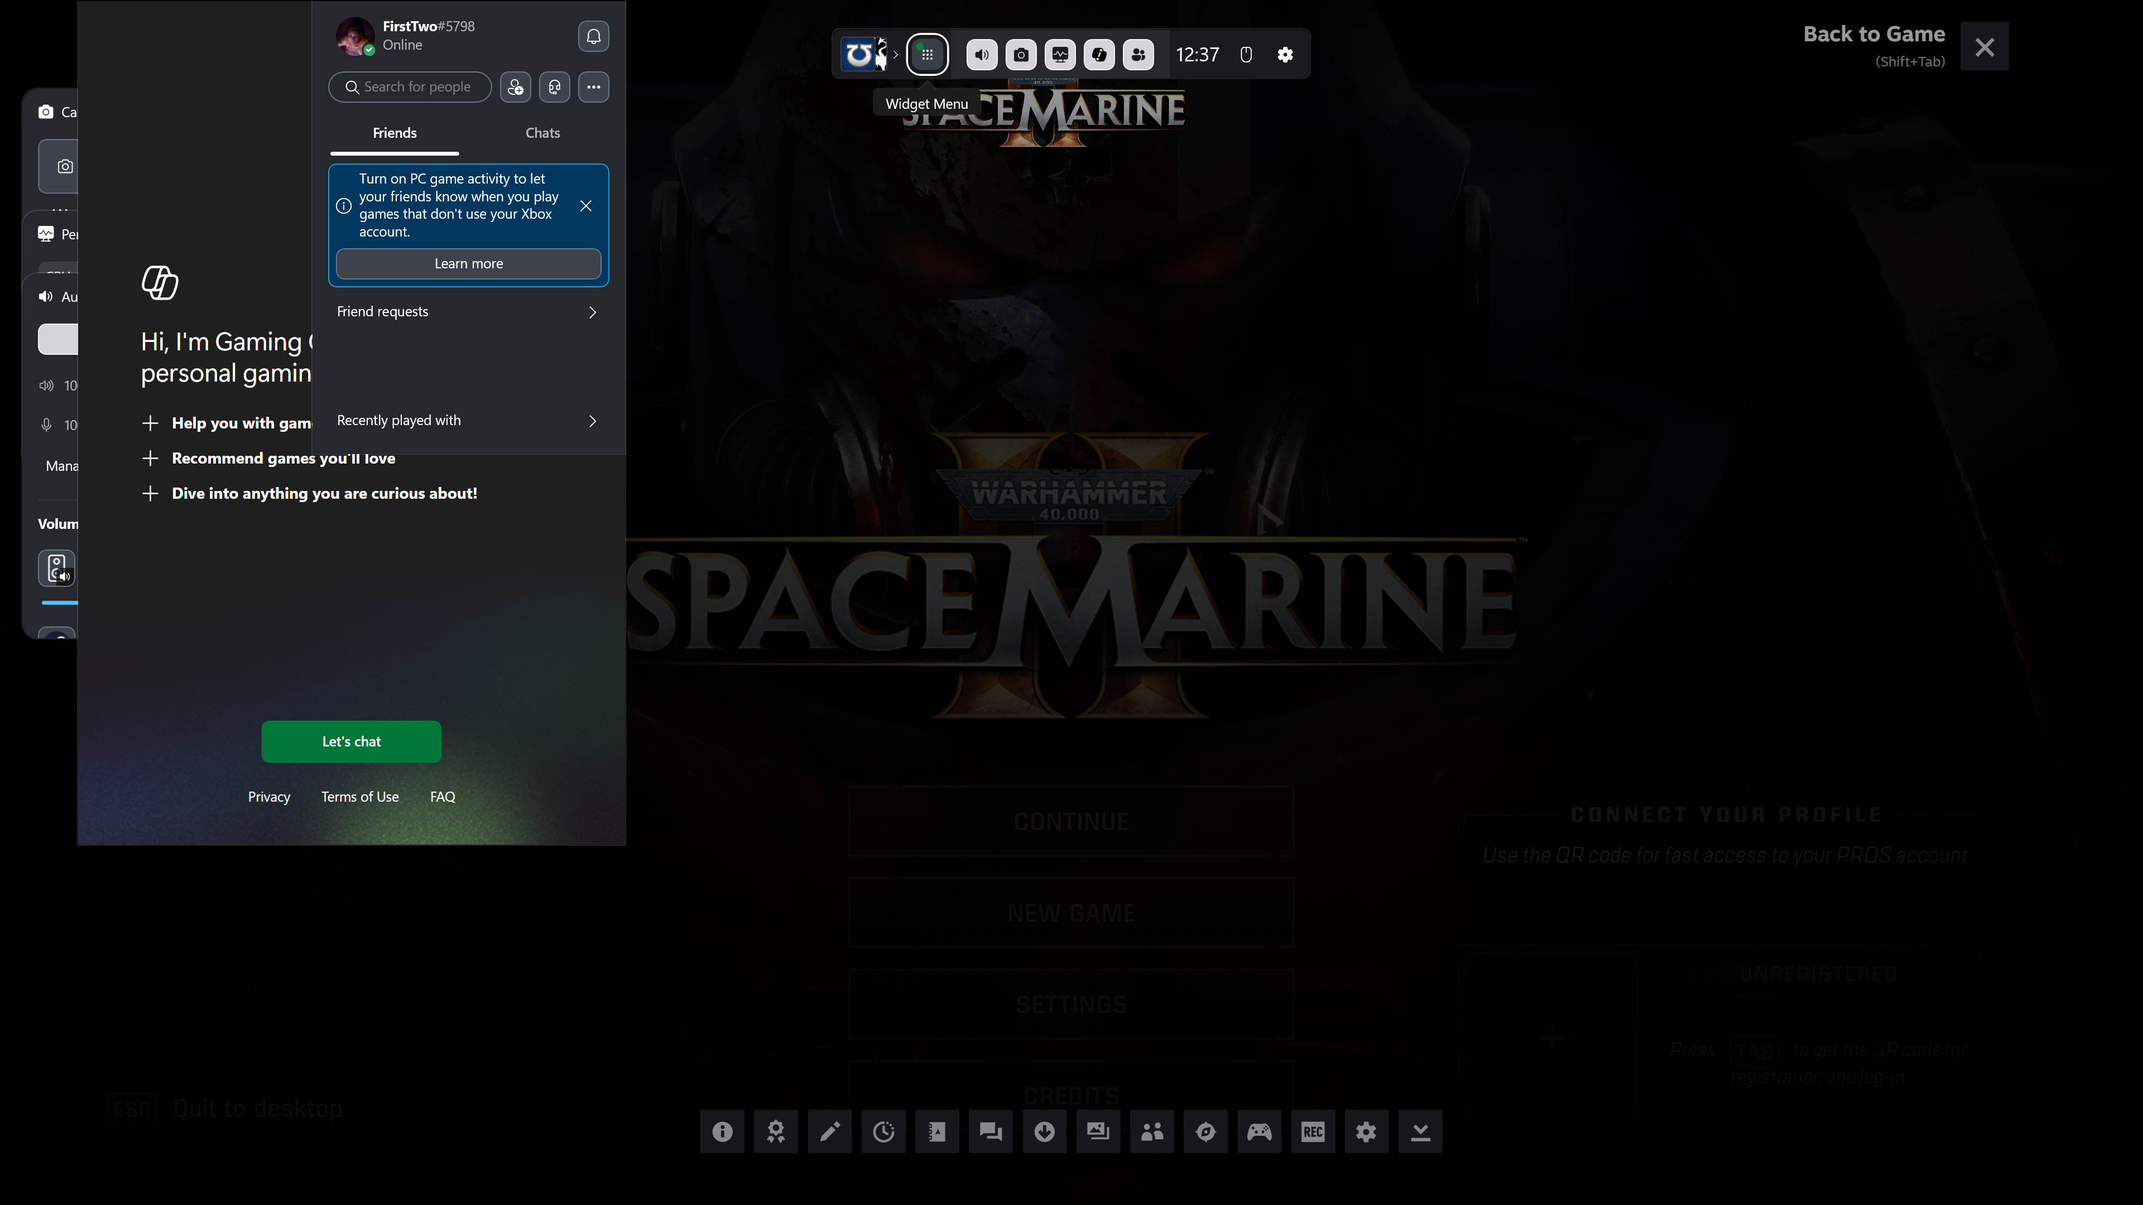Expand the game switcher chevron in Game Bar
Viewport: 2143px width, 1205px height.
[896, 55]
